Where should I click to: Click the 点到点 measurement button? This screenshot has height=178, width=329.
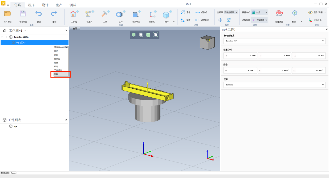click(201, 12)
